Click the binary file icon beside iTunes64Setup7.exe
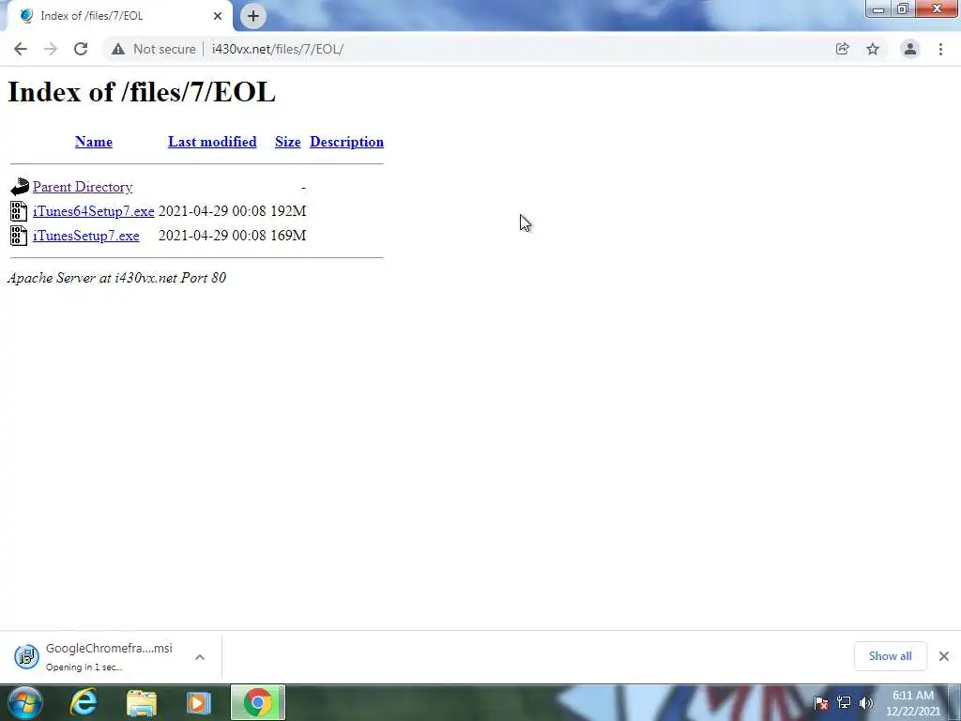The width and height of the screenshot is (961, 721). coord(19,211)
